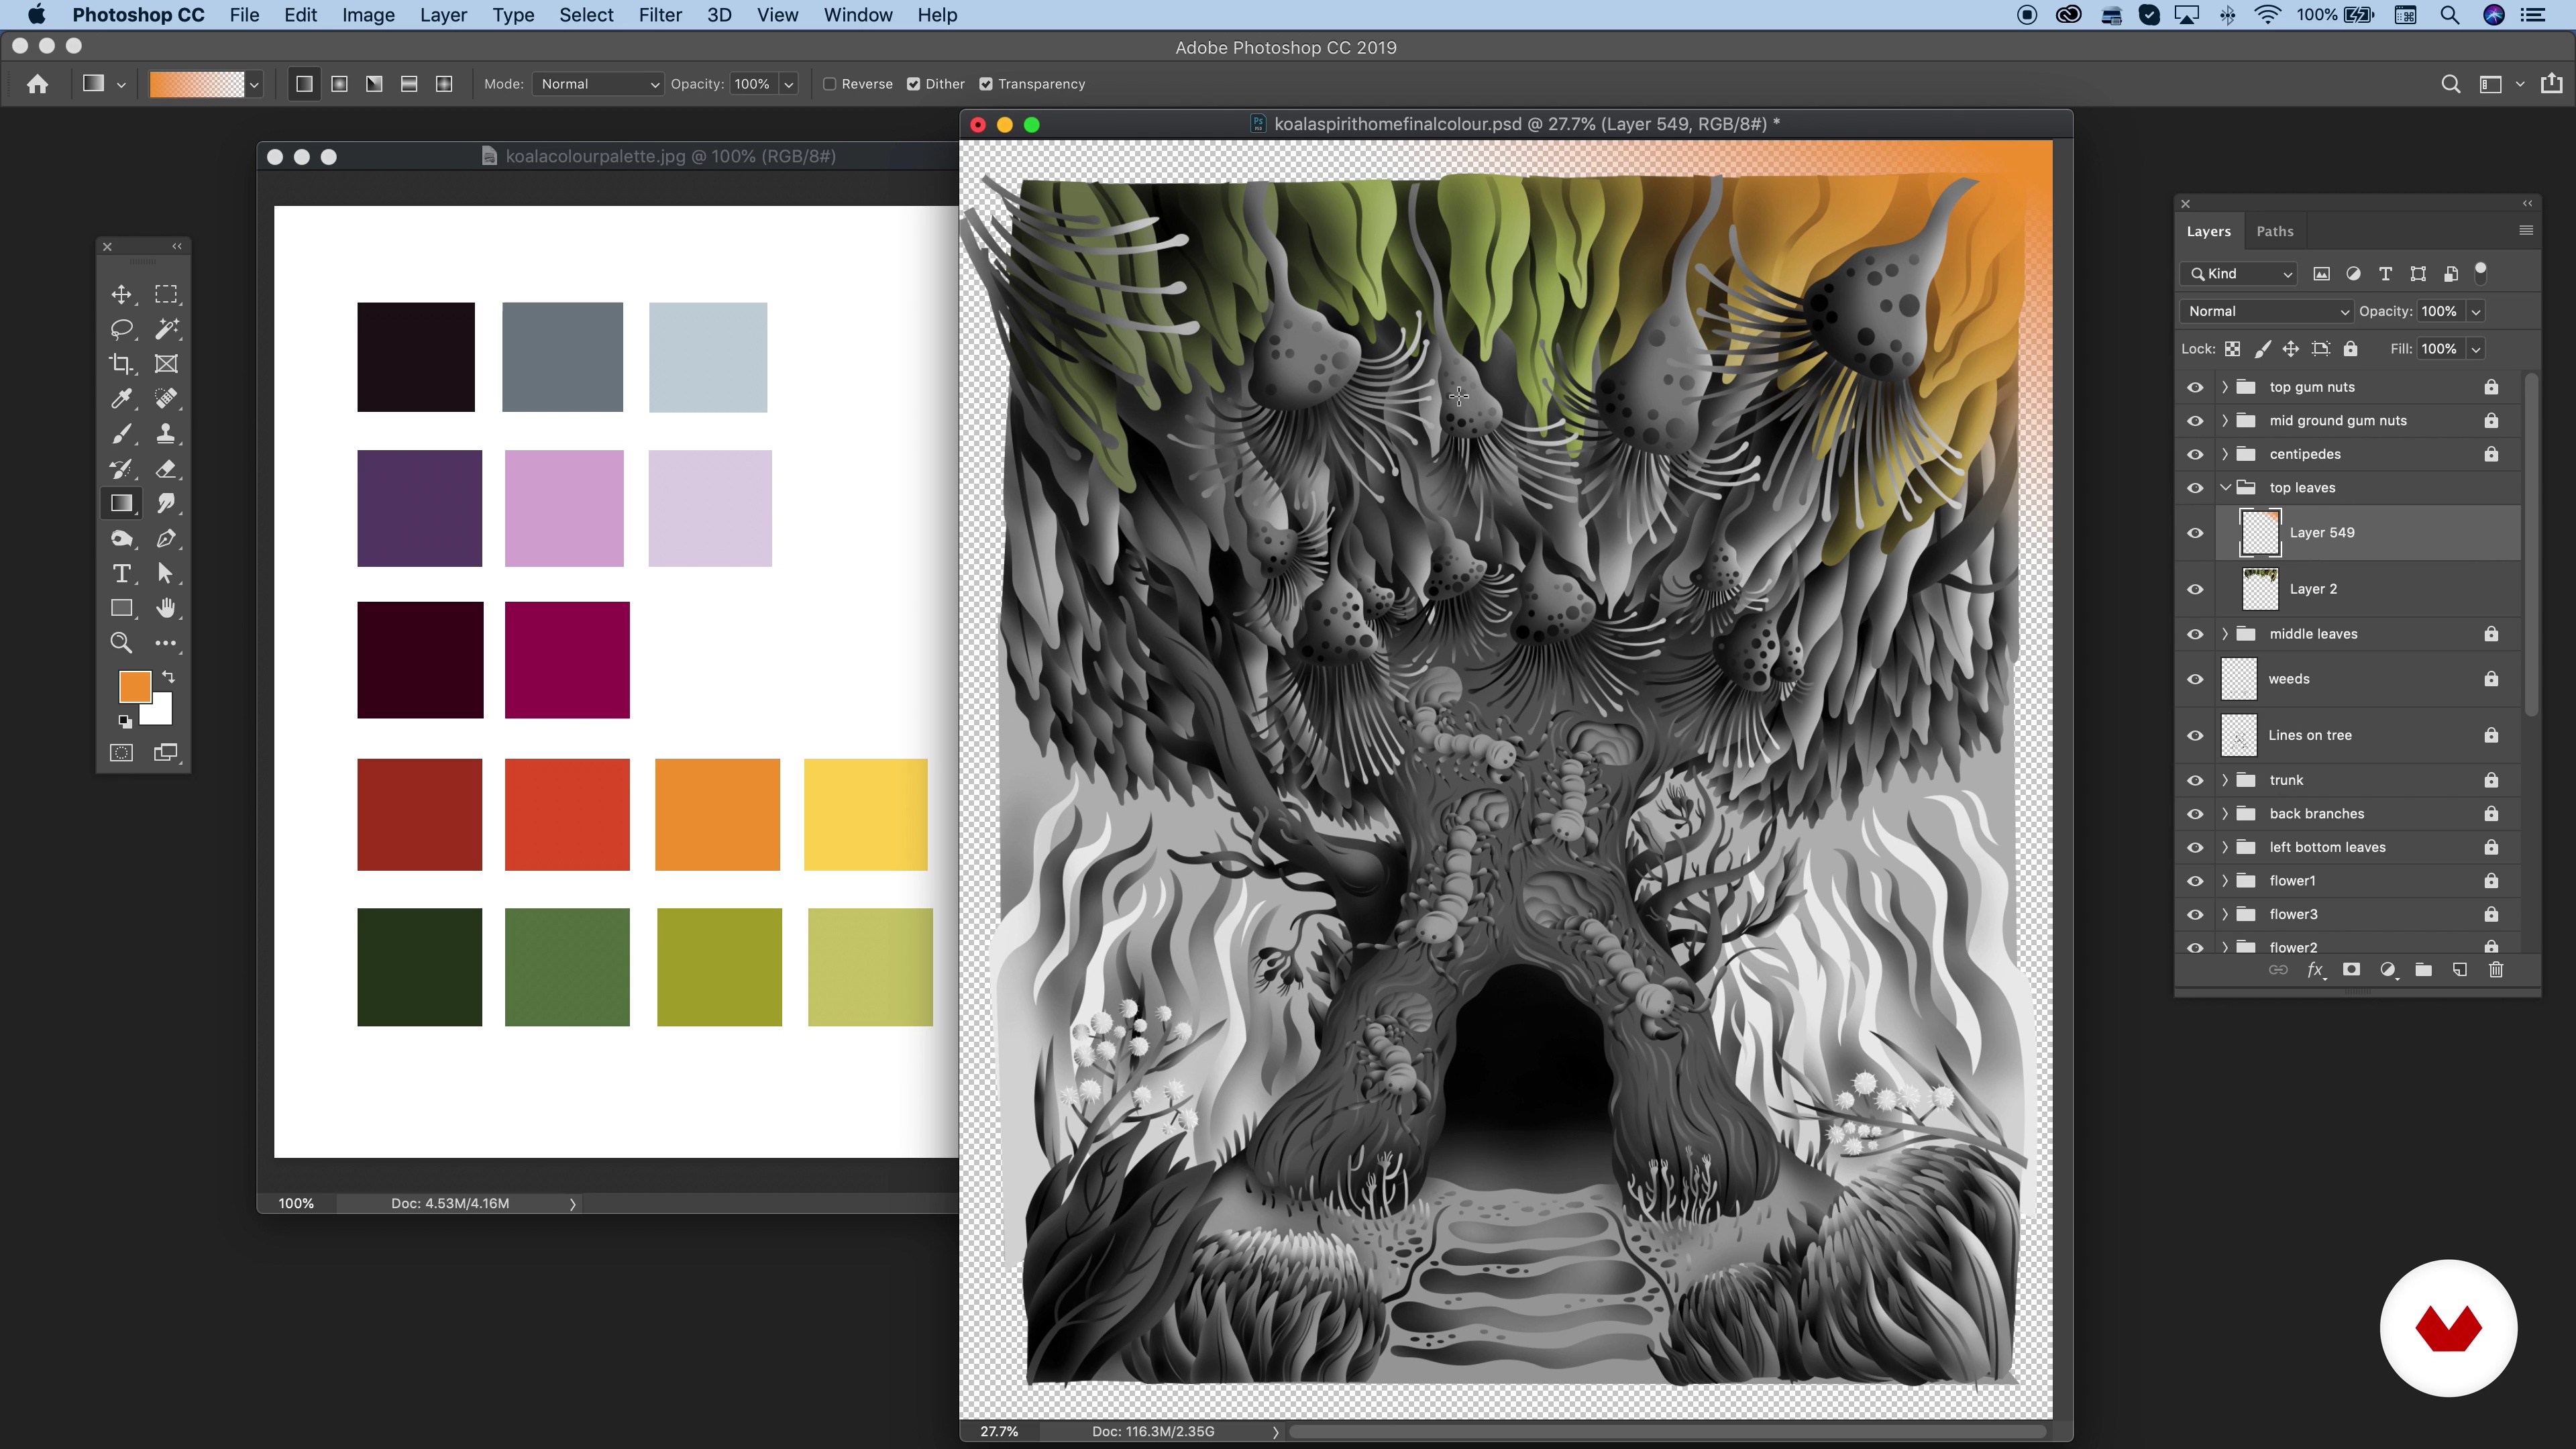Click the yellow swatch in palette image
The width and height of the screenshot is (2576, 1449).
(866, 814)
